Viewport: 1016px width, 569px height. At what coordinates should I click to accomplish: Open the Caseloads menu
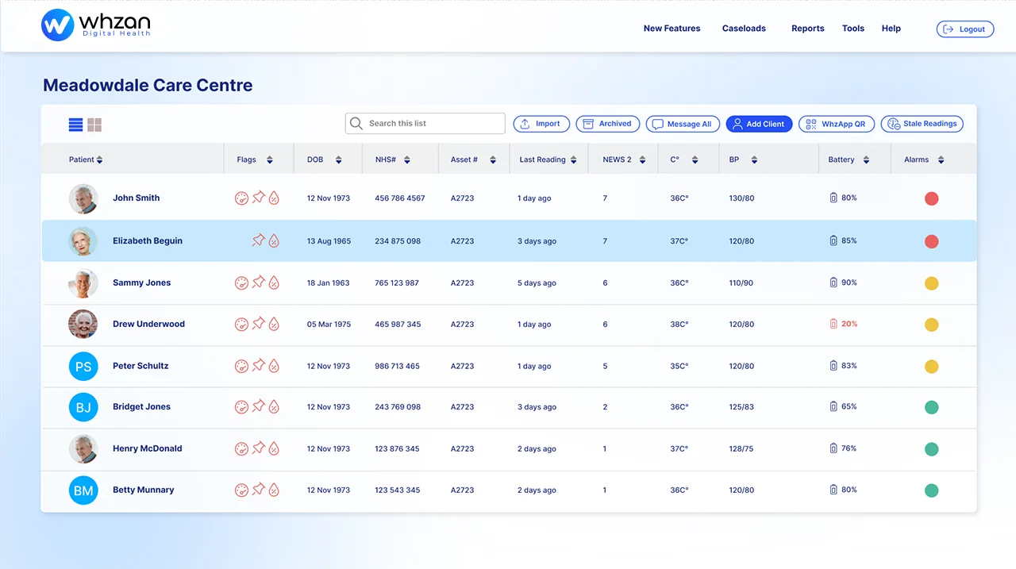pos(744,29)
